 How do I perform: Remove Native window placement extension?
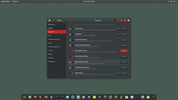click(x=124, y=46)
